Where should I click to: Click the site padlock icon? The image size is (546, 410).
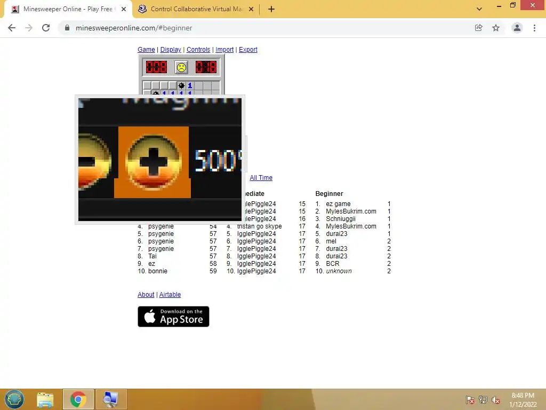pyautogui.click(x=67, y=28)
